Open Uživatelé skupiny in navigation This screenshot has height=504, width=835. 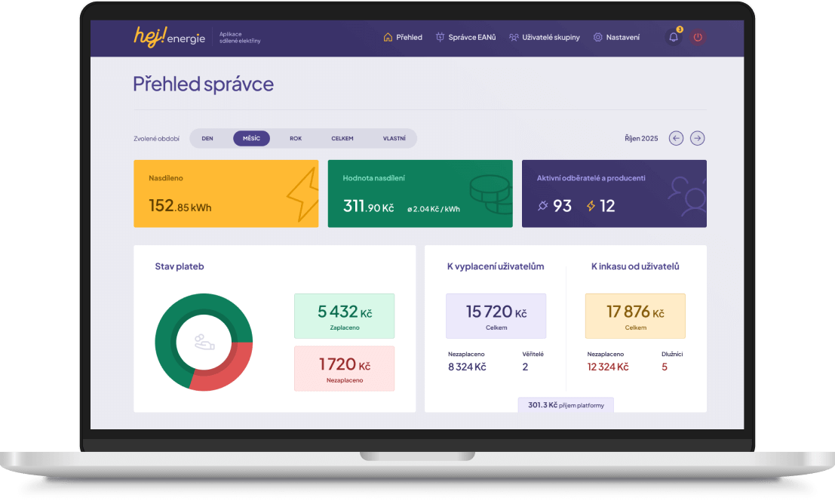(x=544, y=37)
